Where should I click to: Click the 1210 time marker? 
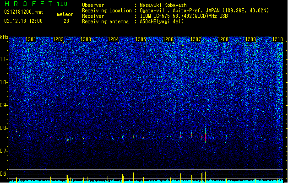pos(278,39)
